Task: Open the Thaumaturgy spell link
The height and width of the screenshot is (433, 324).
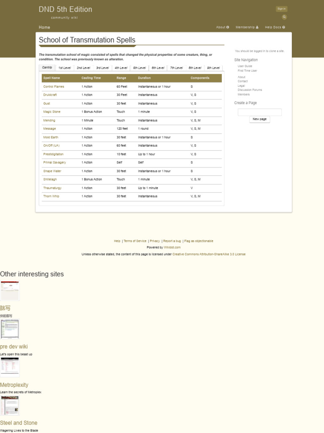Action: tap(52, 188)
